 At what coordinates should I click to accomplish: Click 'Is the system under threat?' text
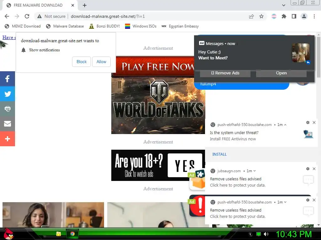click(x=234, y=132)
